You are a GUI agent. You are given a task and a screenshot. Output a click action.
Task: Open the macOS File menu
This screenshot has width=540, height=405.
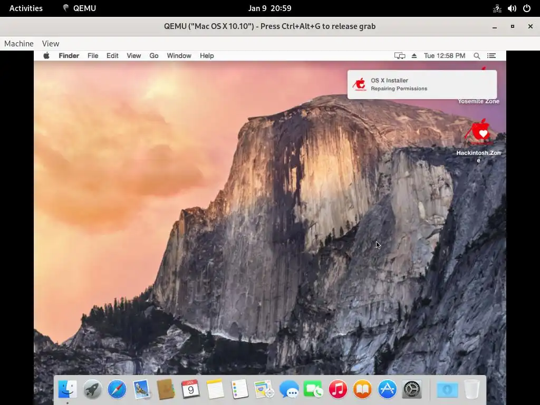click(93, 56)
